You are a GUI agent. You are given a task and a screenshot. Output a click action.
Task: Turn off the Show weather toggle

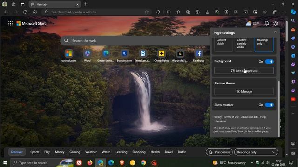pos(269,105)
